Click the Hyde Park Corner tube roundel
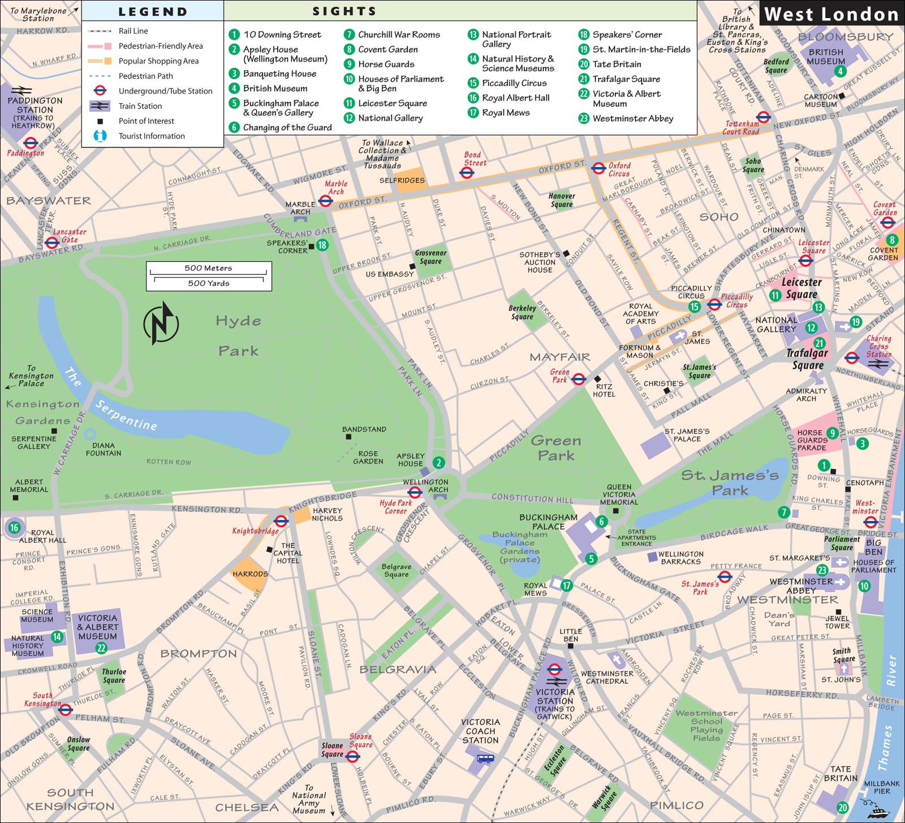The width and height of the screenshot is (905, 823). [415, 492]
